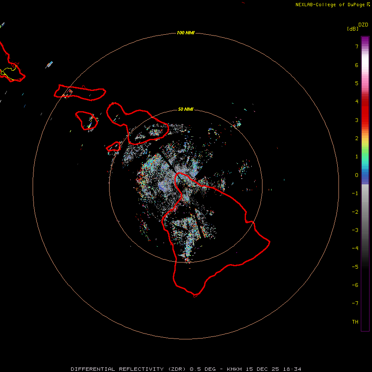This screenshot has width=372, height=372.
Task: Click the -2 value on the color scale
Action: pyautogui.click(x=355, y=212)
